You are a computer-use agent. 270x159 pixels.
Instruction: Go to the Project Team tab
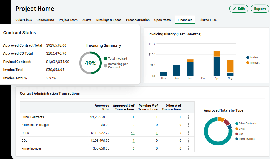click(x=68, y=20)
